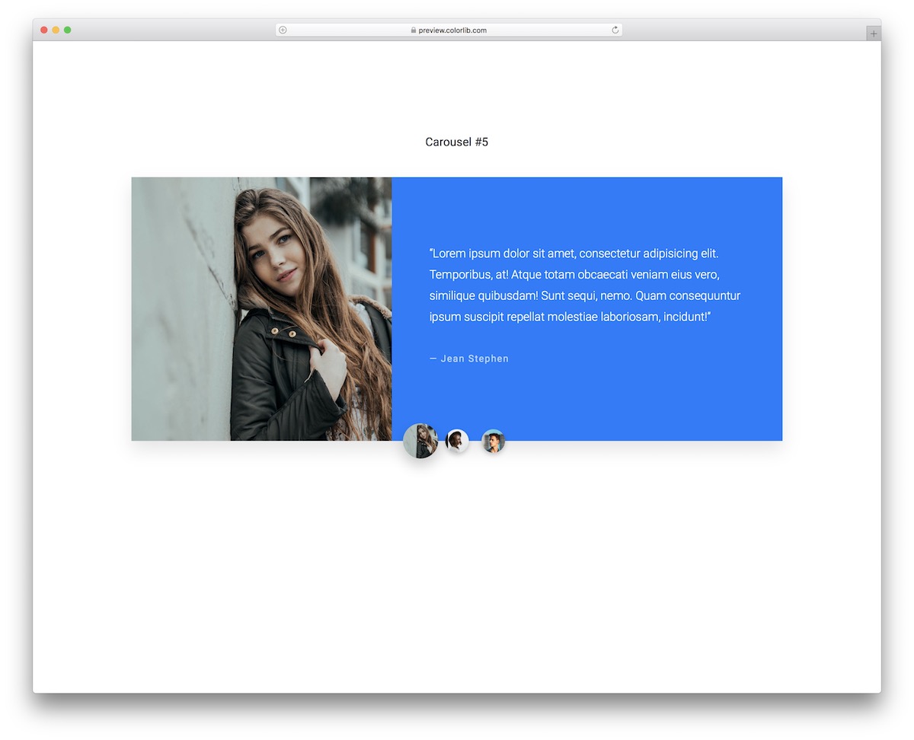
Task: Click the yellow minimize traffic light
Action: click(56, 28)
